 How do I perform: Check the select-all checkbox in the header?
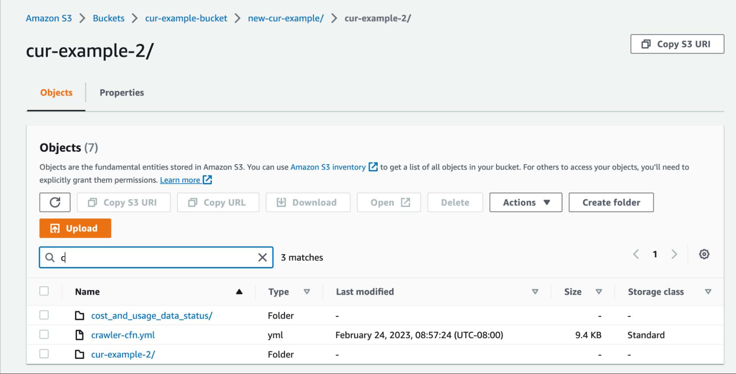pos(44,291)
